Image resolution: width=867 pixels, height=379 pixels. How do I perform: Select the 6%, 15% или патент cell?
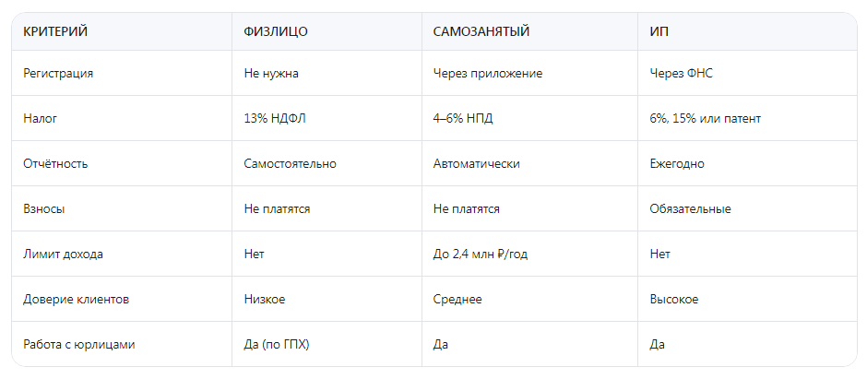point(706,119)
